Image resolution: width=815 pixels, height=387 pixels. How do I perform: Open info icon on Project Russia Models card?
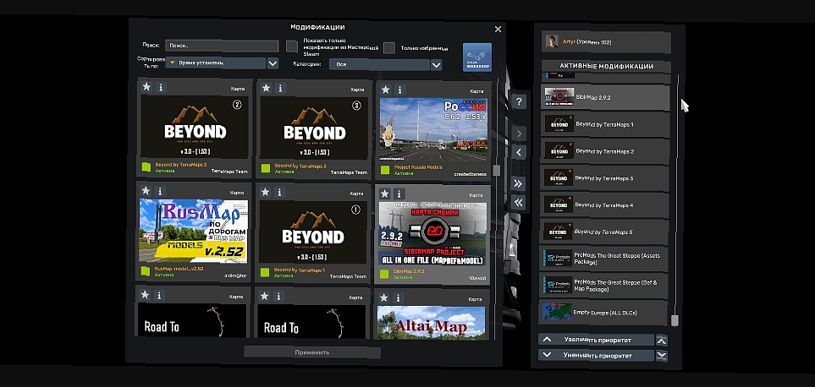(x=400, y=90)
